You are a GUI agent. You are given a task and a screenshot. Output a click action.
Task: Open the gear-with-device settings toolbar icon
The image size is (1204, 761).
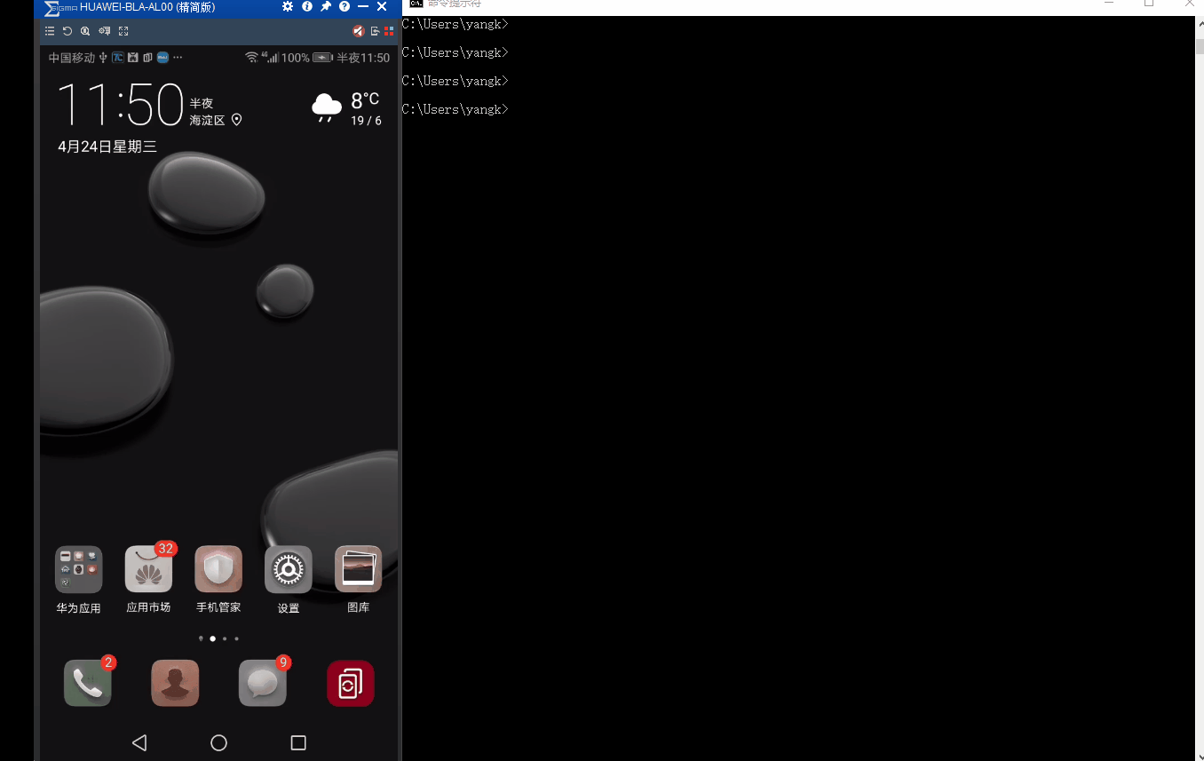(x=105, y=31)
